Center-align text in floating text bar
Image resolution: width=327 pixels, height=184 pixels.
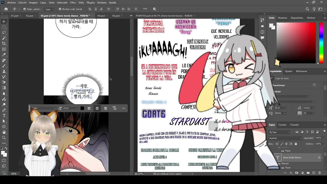97,108
